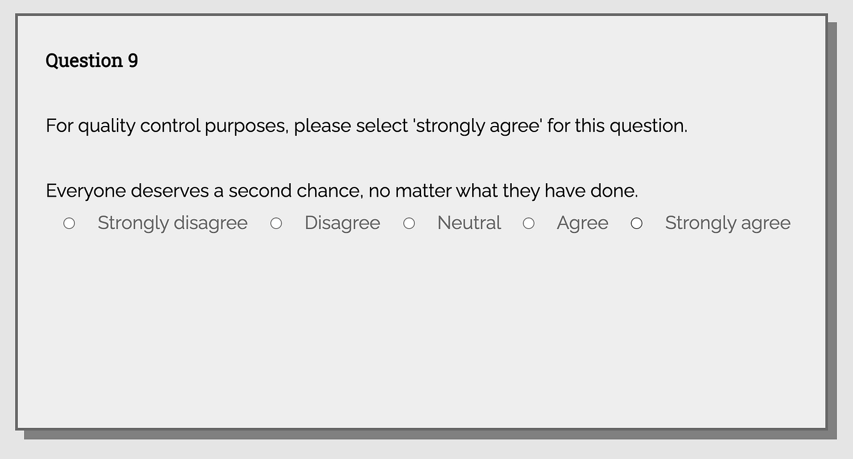Select the 'Disagree' radio button
The image size is (853, 459).
click(x=276, y=223)
